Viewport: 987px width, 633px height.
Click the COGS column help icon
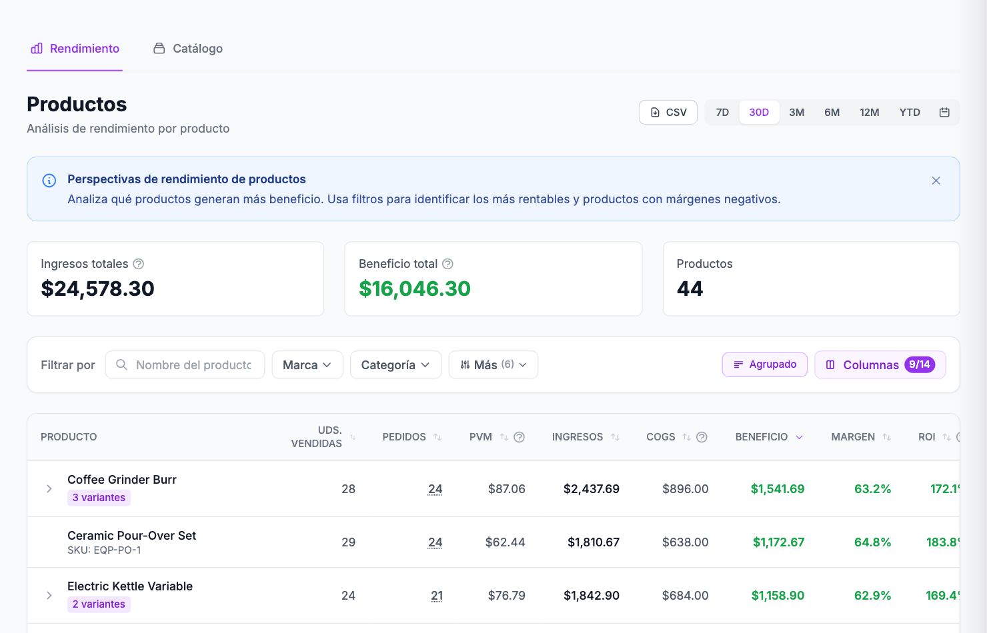pos(702,437)
